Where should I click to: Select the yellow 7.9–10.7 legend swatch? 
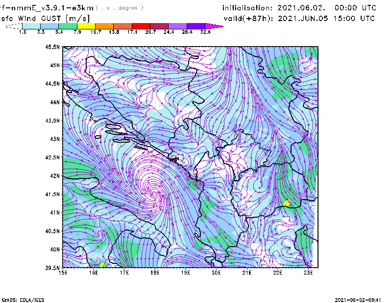pos(86,26)
